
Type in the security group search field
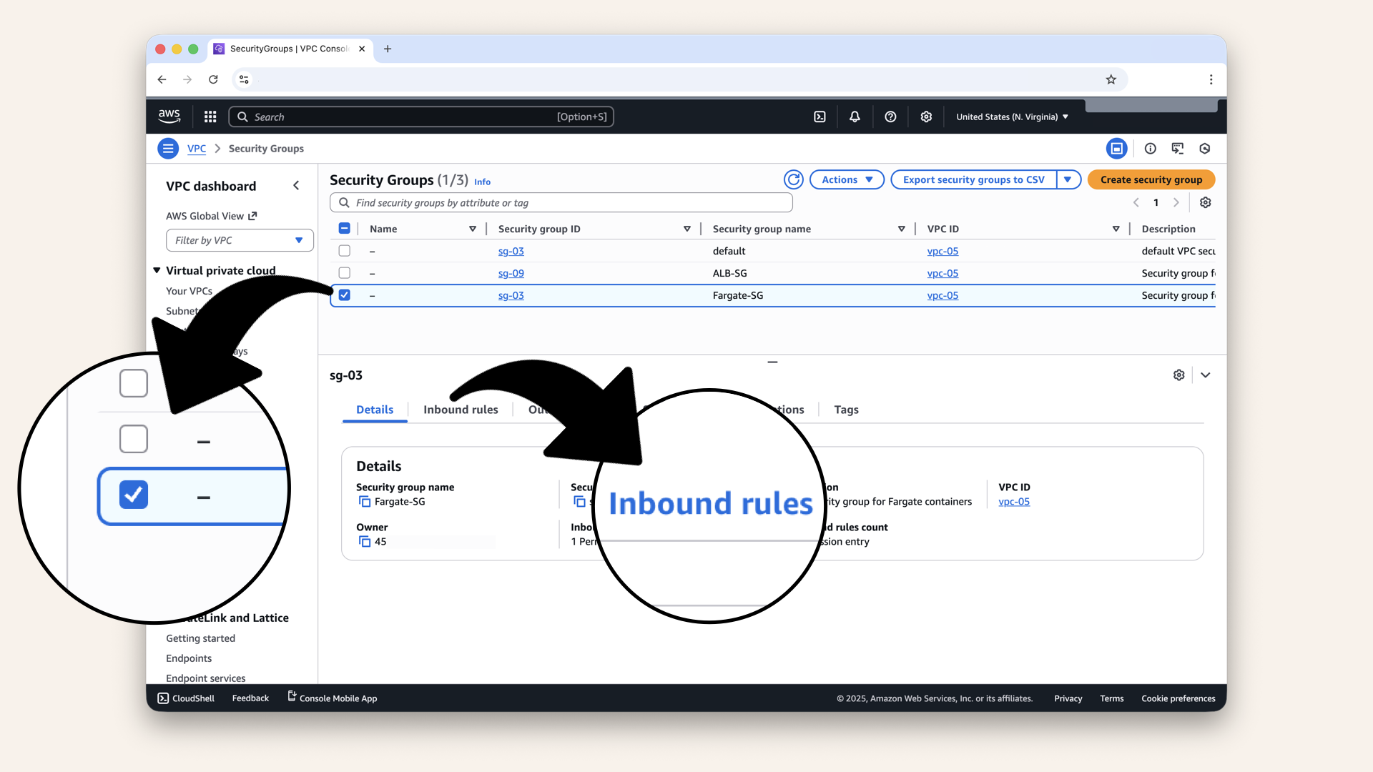[561, 202]
